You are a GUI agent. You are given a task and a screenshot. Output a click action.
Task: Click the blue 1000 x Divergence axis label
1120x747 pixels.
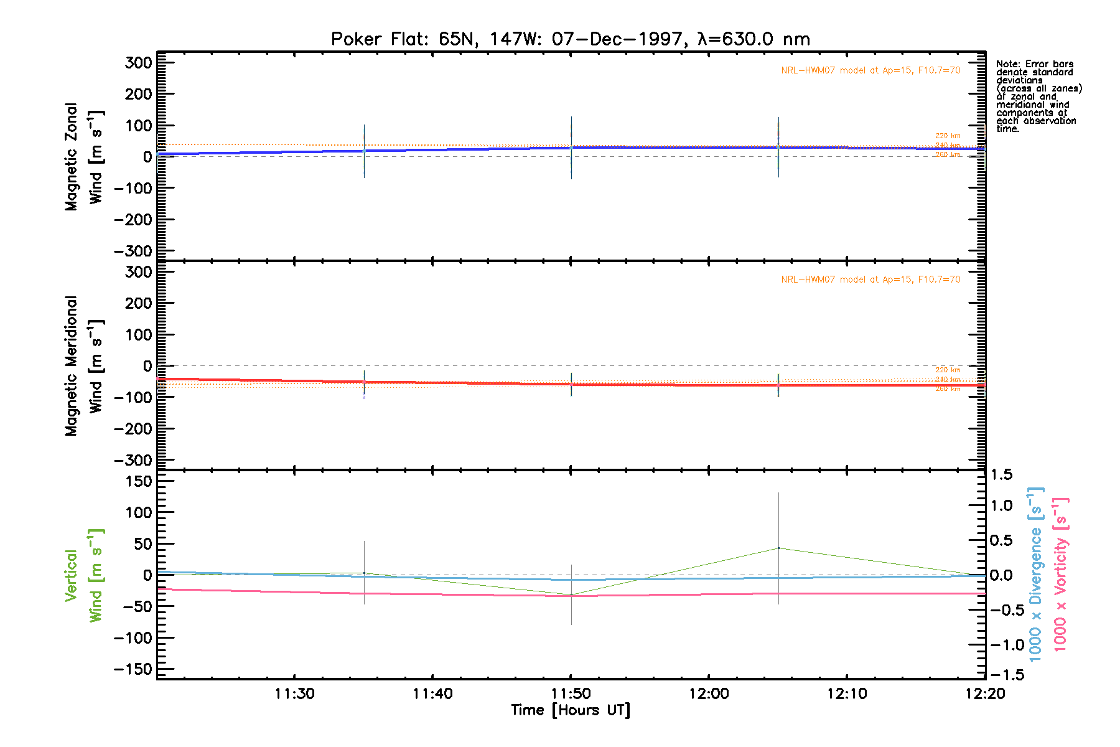pyautogui.click(x=1035, y=574)
